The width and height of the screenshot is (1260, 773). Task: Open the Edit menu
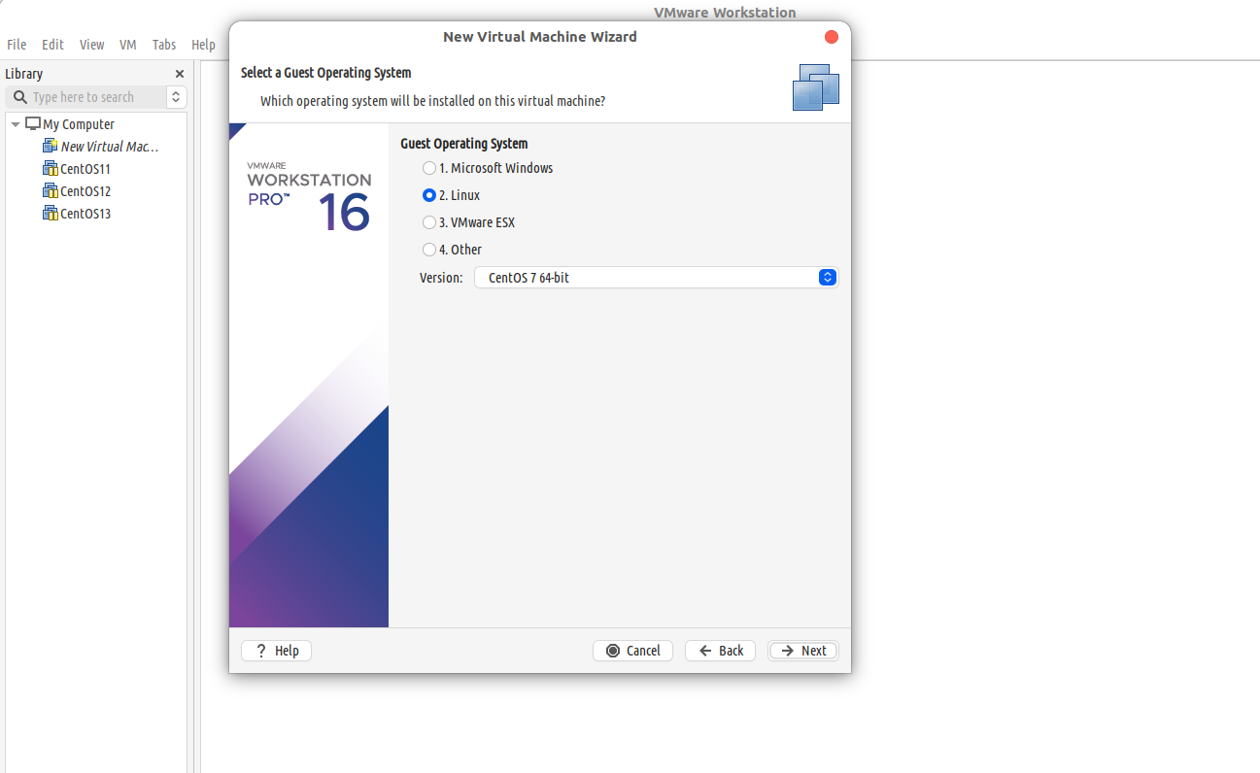(x=52, y=45)
